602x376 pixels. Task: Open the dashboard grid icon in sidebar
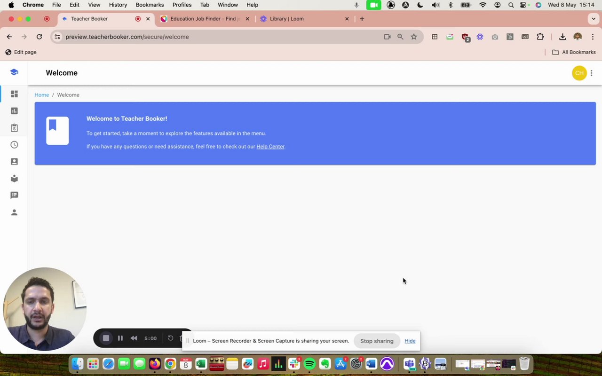[x=14, y=94]
